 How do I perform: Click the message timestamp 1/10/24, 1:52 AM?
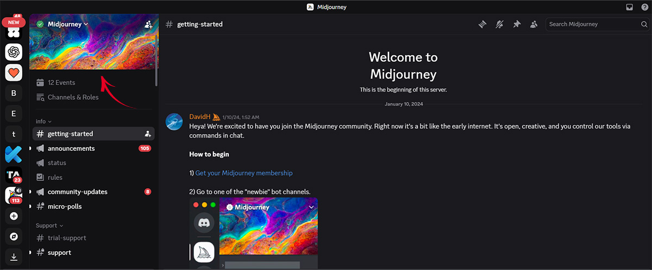(x=241, y=118)
